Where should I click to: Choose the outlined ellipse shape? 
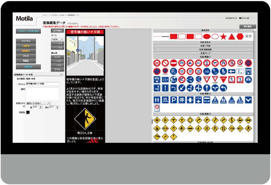point(215,37)
